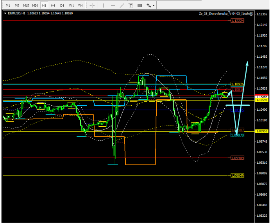Image resolution: width=270 pixels, height=223 pixels.
Task: Click the Ze_33_Zhuravlerezka expert advisor name
Action: pyautogui.click(x=224, y=14)
